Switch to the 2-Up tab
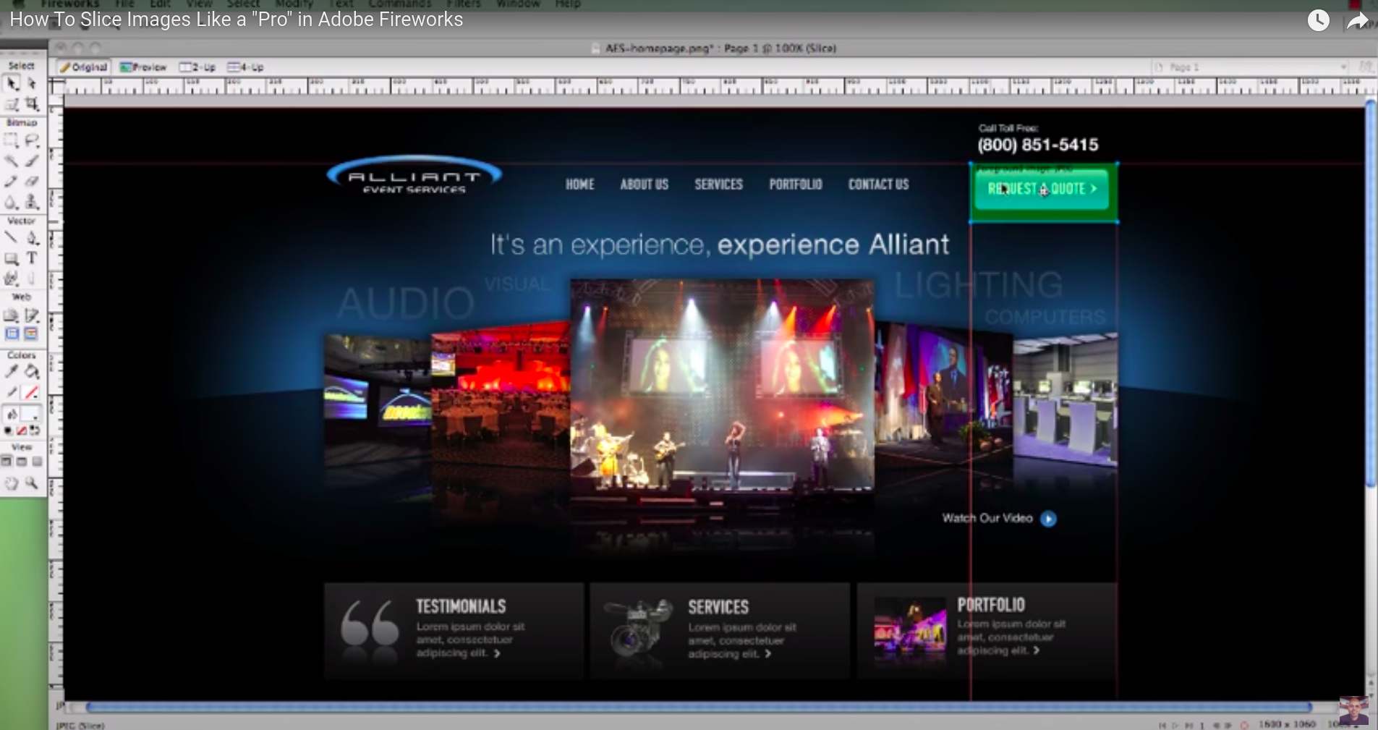 [x=197, y=67]
